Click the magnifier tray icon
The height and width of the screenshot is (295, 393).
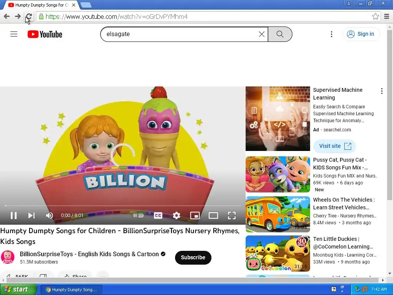[x=365, y=290]
